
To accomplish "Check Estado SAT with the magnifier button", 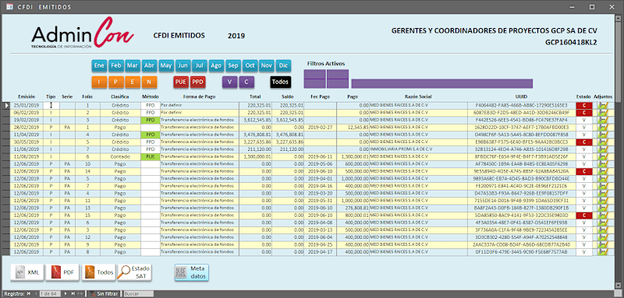I will 134,272.
